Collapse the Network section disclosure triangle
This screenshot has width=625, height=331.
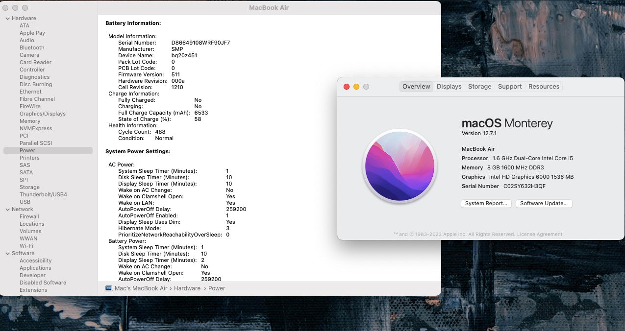pos(7,210)
